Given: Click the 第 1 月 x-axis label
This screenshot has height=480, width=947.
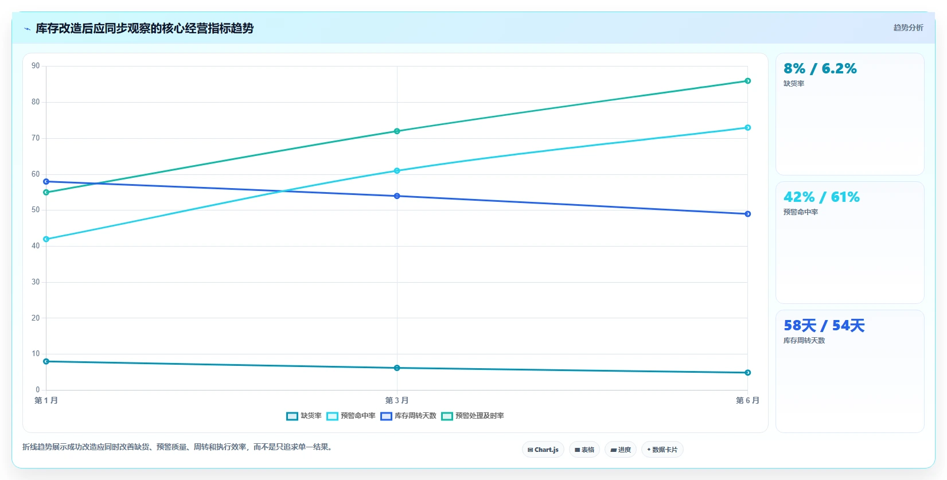Looking at the screenshot, I should [x=46, y=400].
